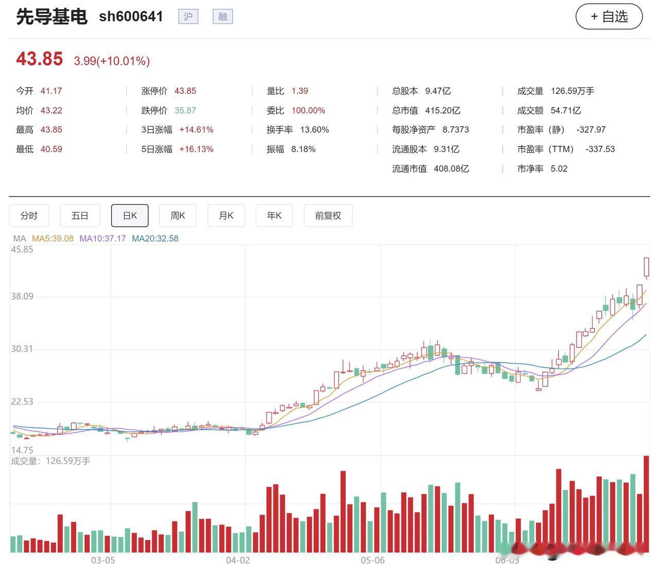The height and width of the screenshot is (574, 659).
Task: Switch to the 分时 chart tab
Action: pos(29,216)
